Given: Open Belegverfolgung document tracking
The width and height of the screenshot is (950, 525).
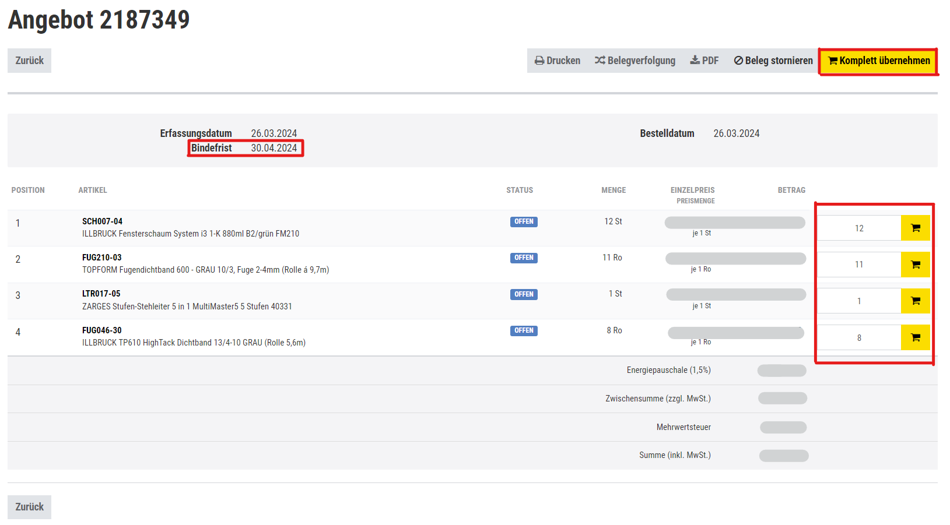Looking at the screenshot, I should coord(634,61).
